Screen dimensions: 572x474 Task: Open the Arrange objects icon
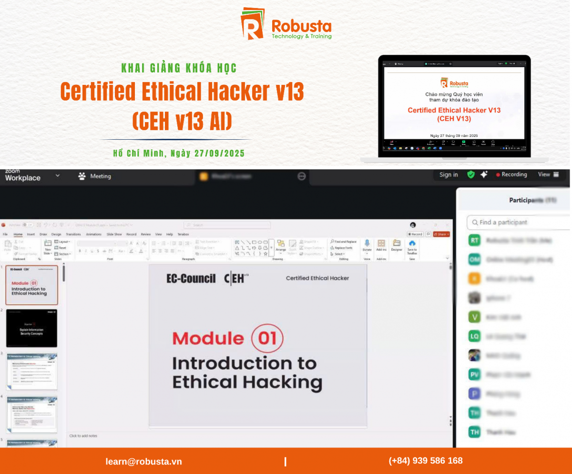pyautogui.click(x=281, y=244)
